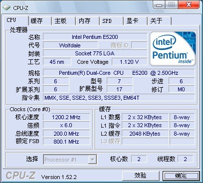Click the 1200.2 MHz core speed value
This screenshot has height=183, width=203.
tap(66, 117)
